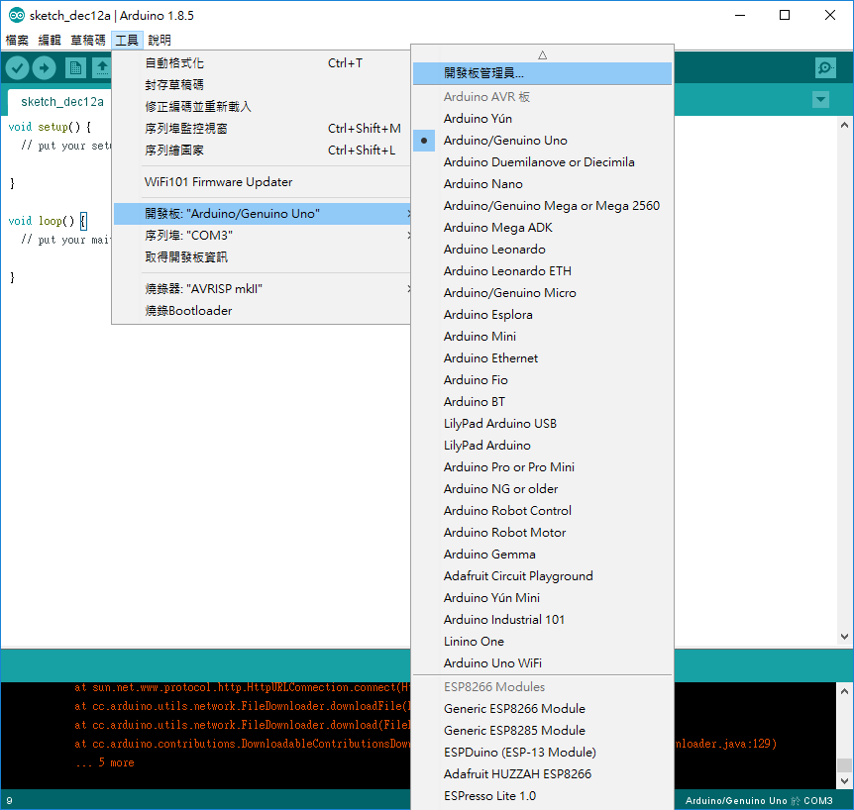
Task: Select Arduino Mini board
Action: click(x=543, y=337)
